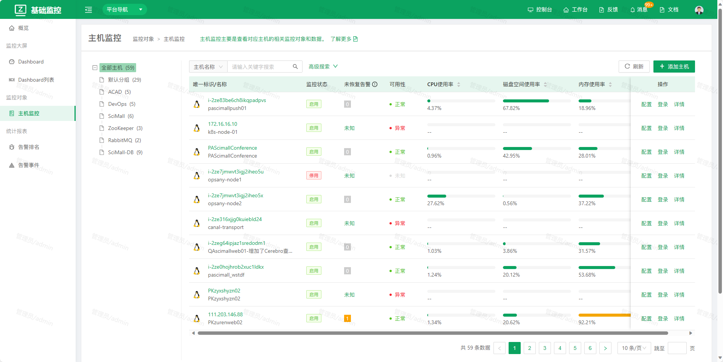Select RabbitMQ (2) group
723x362 pixels.
(x=124, y=140)
